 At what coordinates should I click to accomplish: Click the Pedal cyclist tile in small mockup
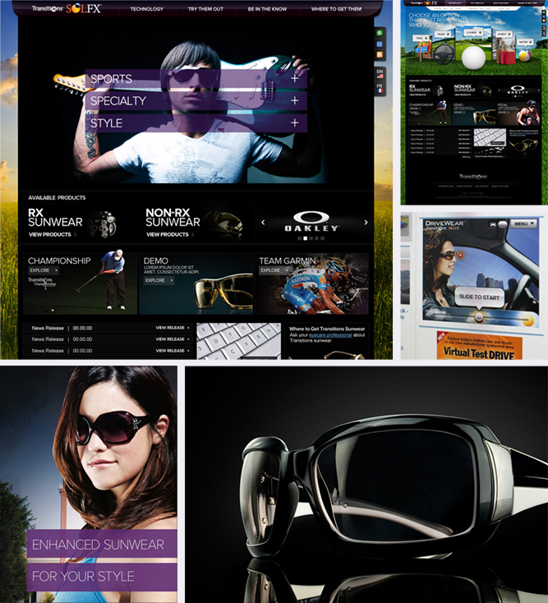519,113
